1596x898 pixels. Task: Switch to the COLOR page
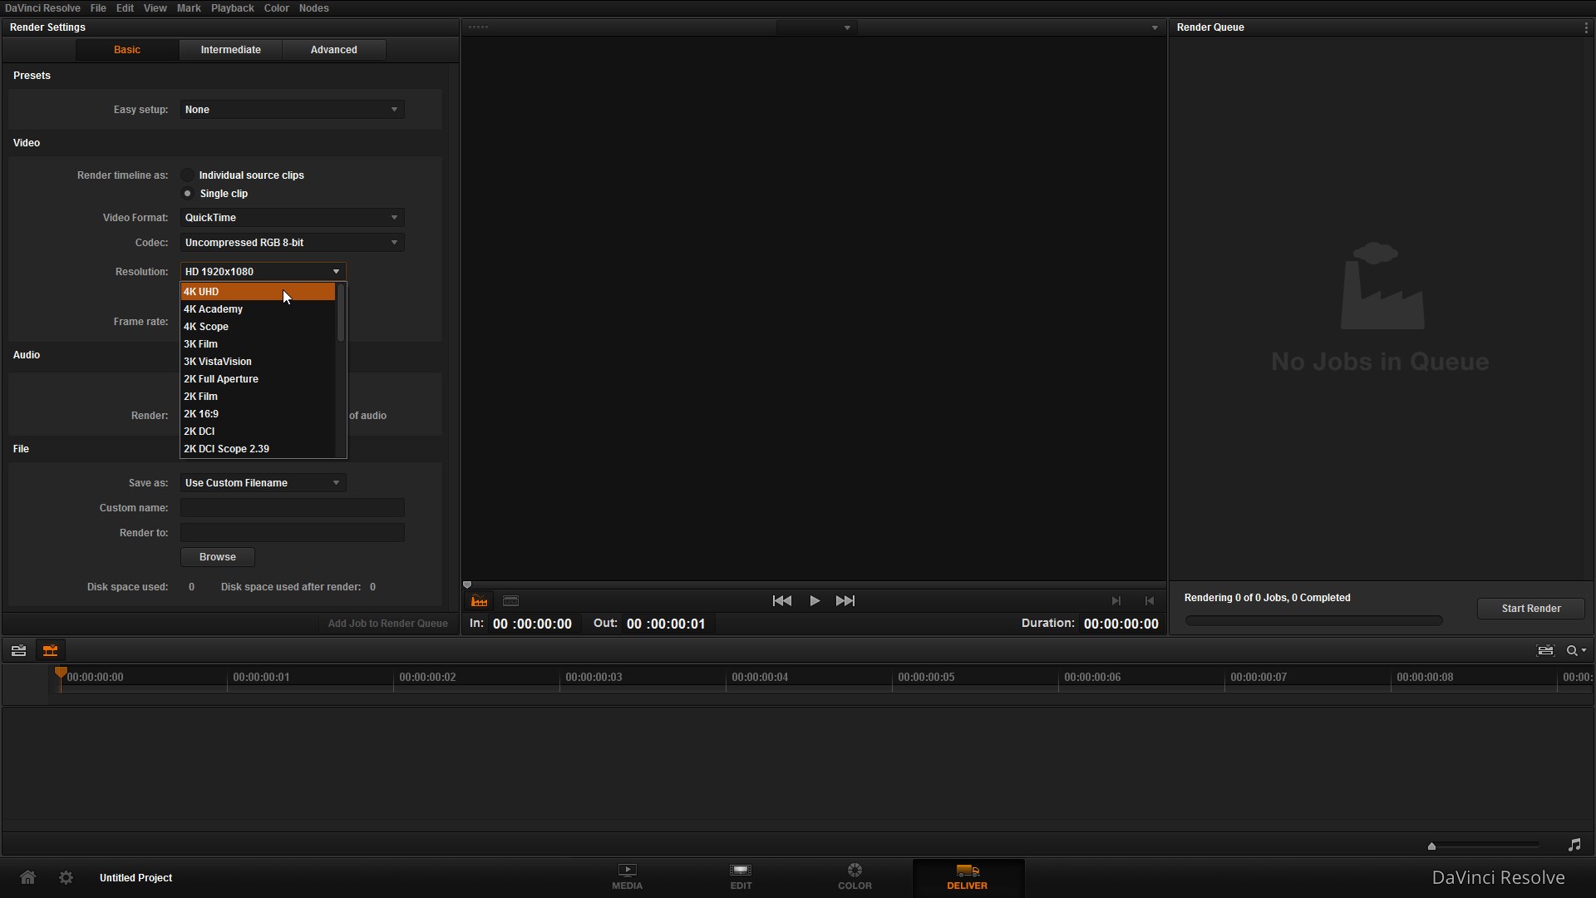coord(855,877)
